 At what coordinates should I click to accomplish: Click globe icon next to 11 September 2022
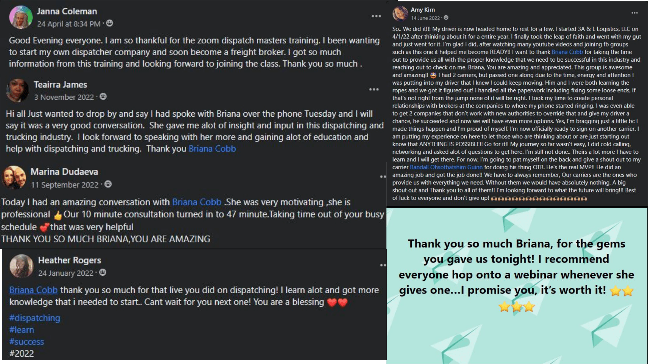pyautogui.click(x=108, y=184)
